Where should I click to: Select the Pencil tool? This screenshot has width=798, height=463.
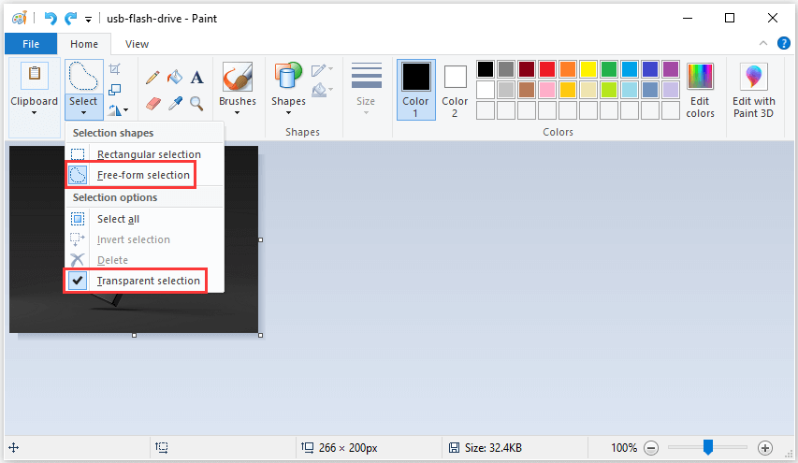(x=152, y=78)
